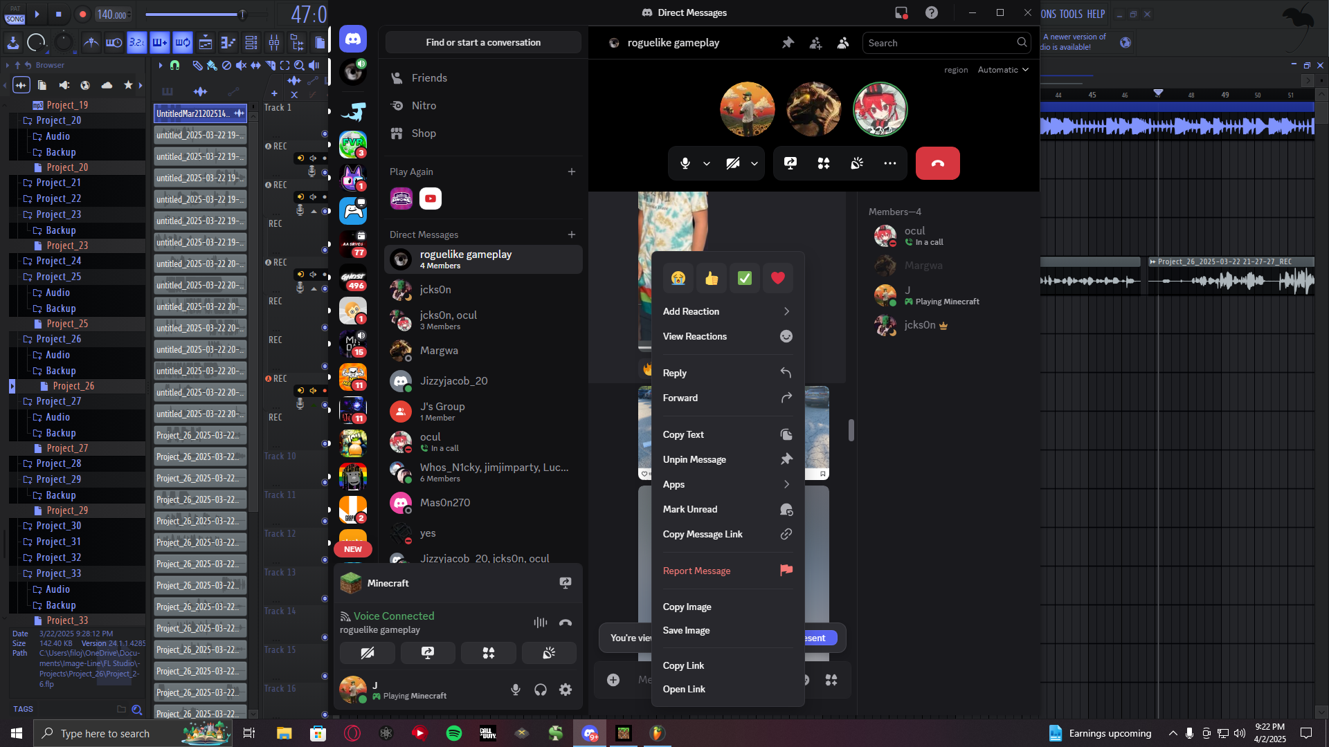Open the pinned messages icon in the header
1329x747 pixels.
pyautogui.click(x=788, y=43)
